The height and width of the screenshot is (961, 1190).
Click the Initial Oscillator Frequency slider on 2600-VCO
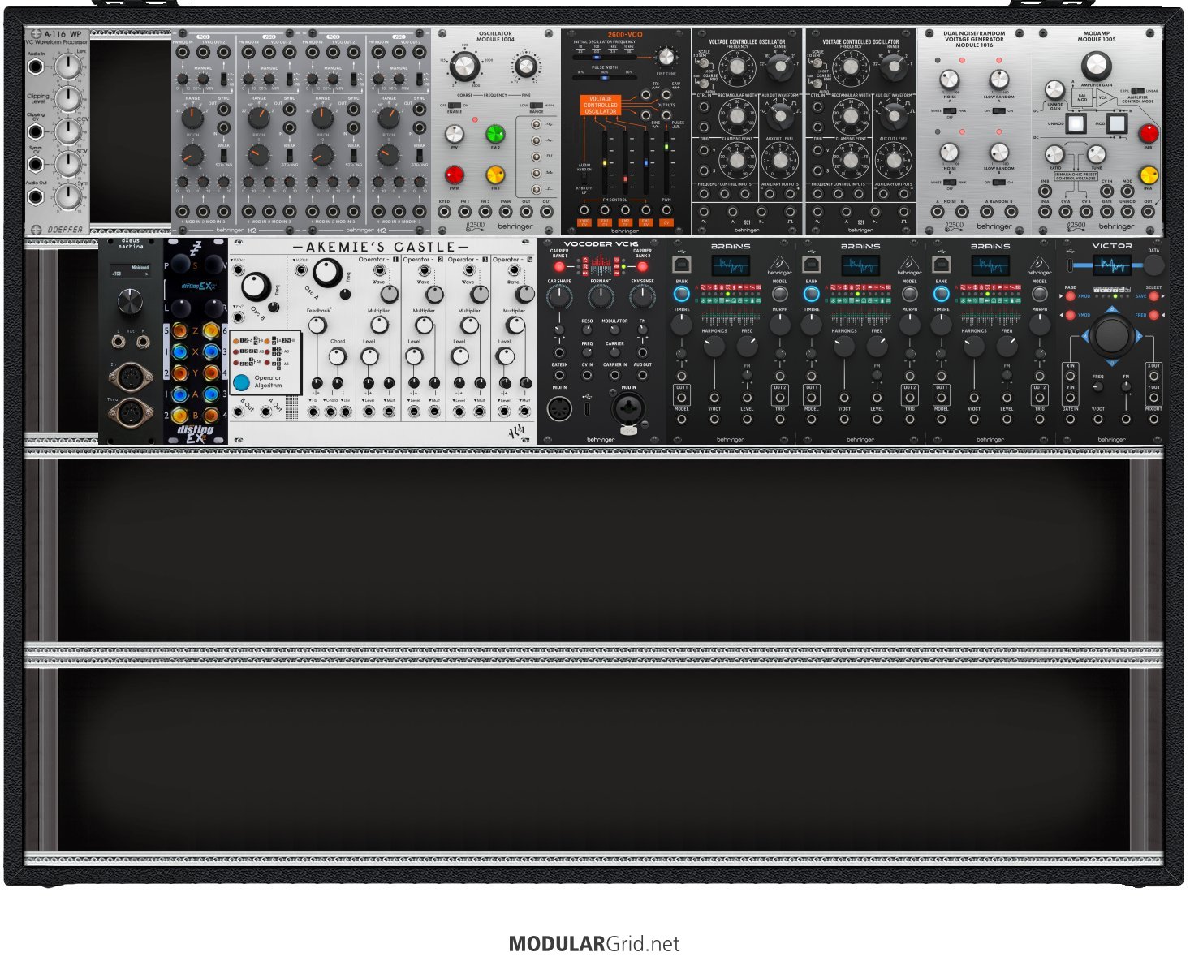(605, 58)
